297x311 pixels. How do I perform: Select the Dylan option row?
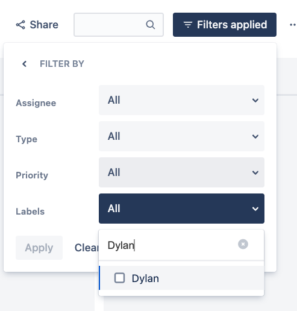tap(181, 278)
